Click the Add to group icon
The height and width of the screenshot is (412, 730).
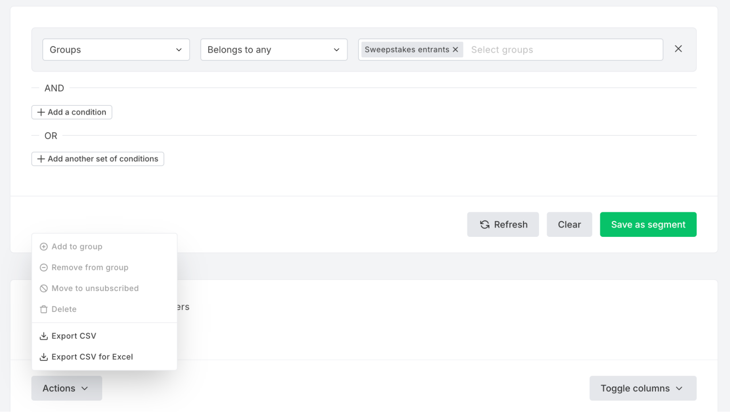(x=43, y=246)
